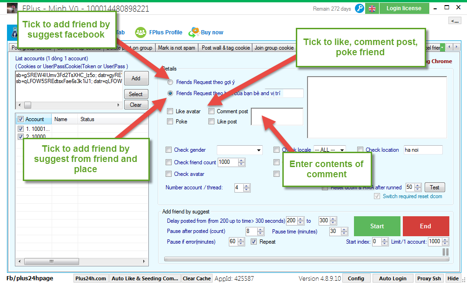This screenshot has height=284, width=467.
Task: Click the '<...' button
Action: (x=455, y=21)
